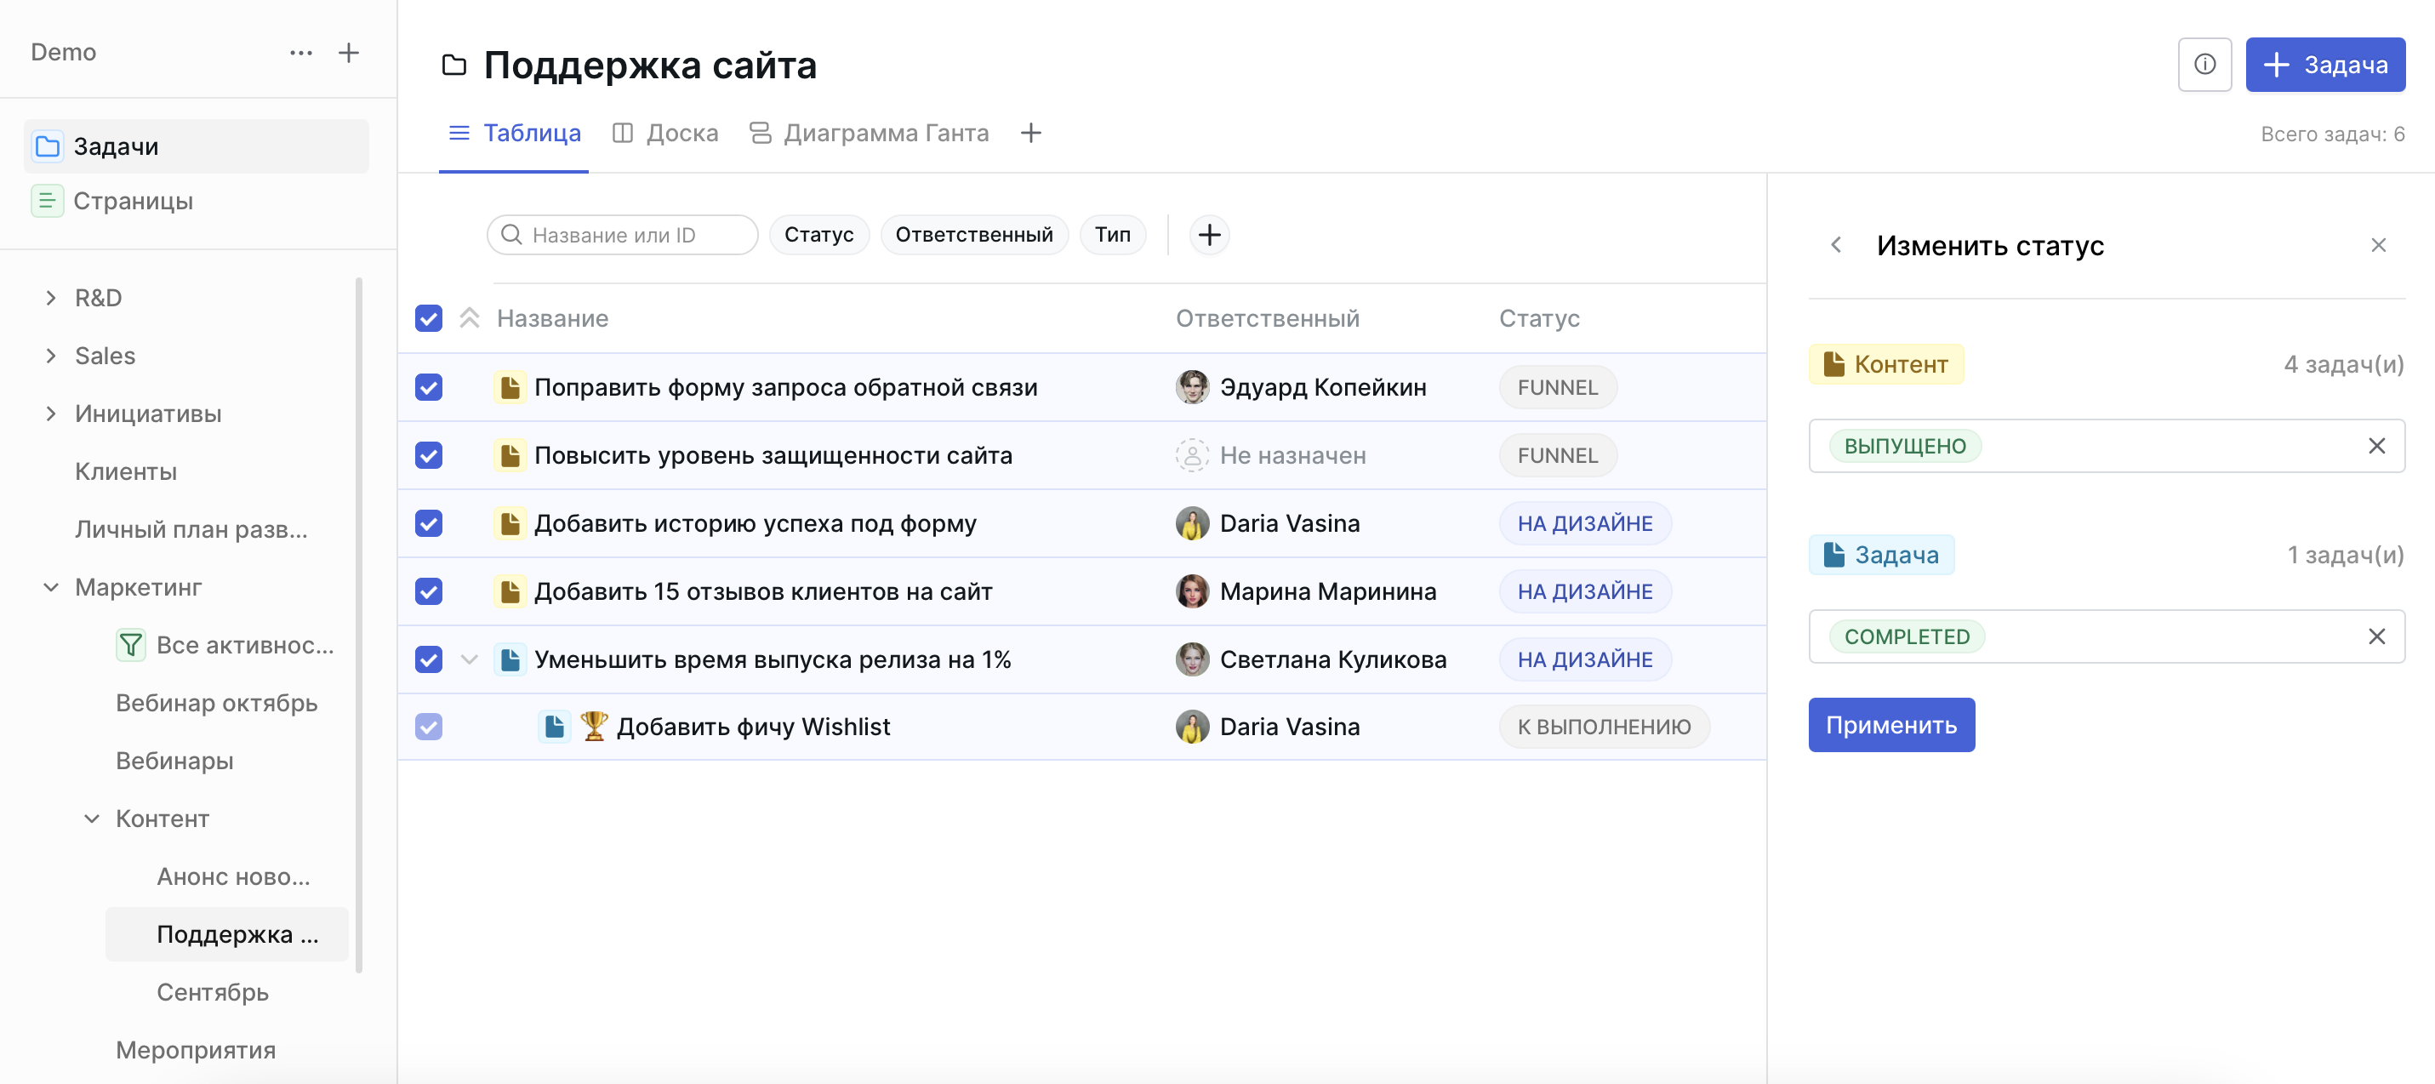Expand the R&D section
2435x1084 pixels.
pos(51,297)
